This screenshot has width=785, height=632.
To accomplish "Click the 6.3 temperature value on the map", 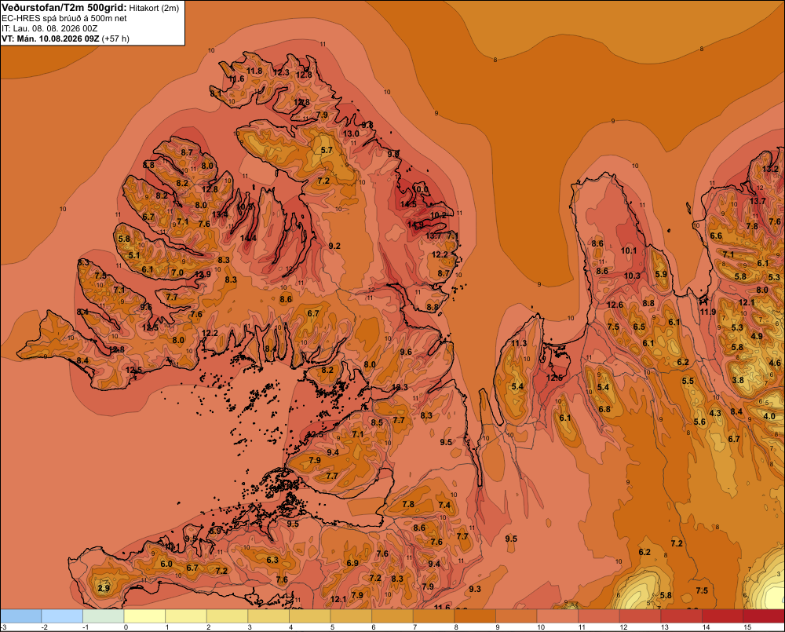I will point(272,560).
